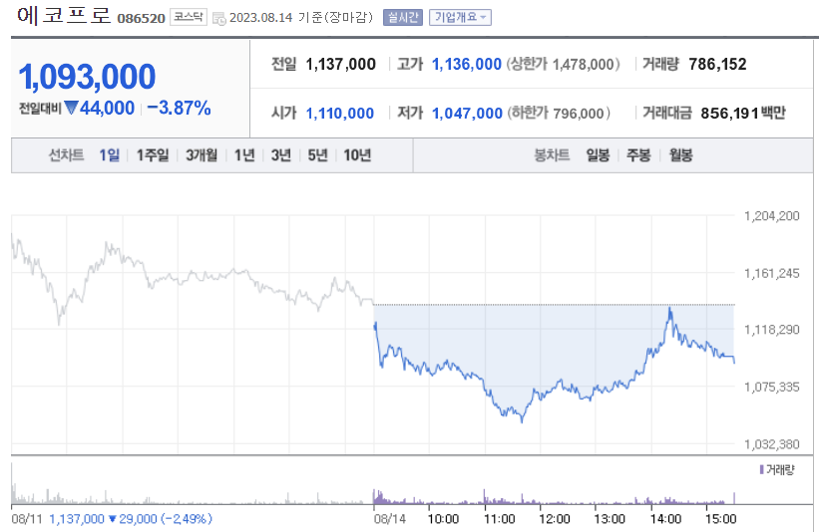The image size is (819, 532).
Task: Switch to the 1주일 chart tab
Action: (153, 154)
